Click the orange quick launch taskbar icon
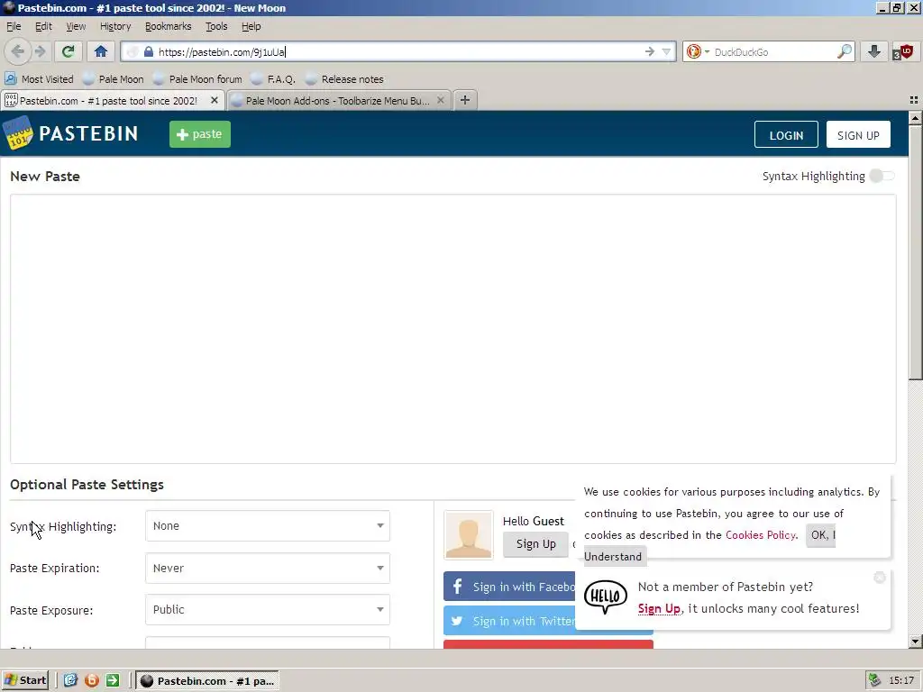The width and height of the screenshot is (923, 692). point(92,680)
